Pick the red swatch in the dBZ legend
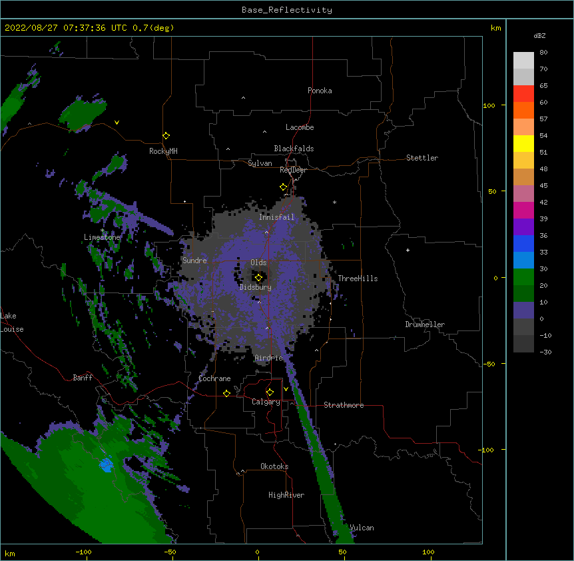 [523, 93]
